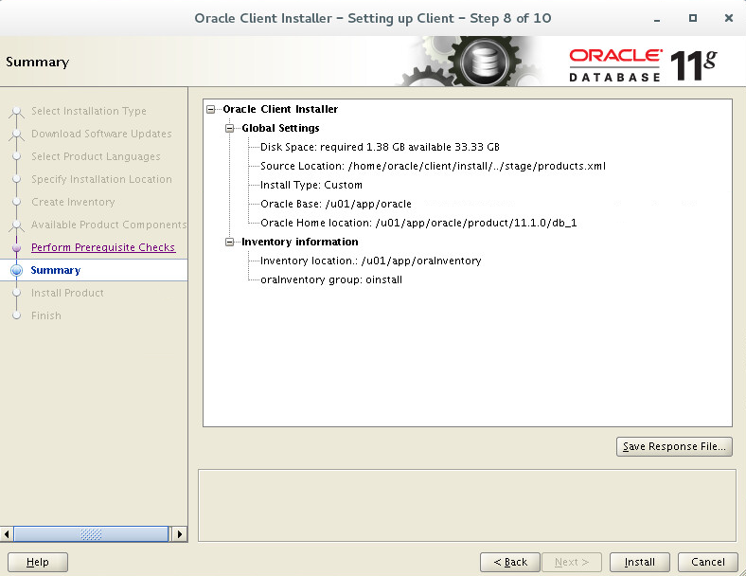This screenshot has height=576, width=746.
Task: Collapse the Inventory information node
Action: click(x=230, y=242)
